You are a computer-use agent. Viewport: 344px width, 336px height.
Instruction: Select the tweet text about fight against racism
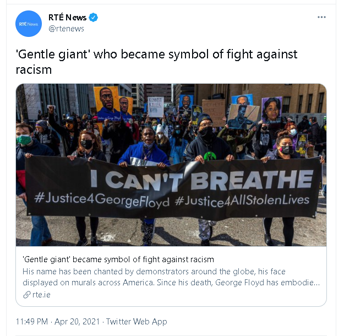[156, 62]
